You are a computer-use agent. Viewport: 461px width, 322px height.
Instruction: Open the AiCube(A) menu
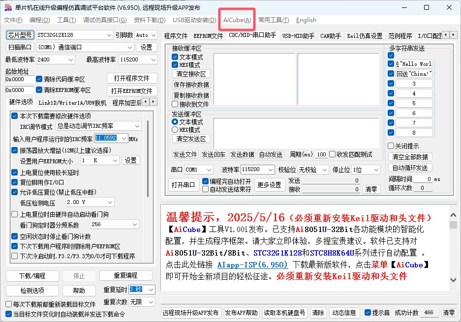(x=237, y=20)
